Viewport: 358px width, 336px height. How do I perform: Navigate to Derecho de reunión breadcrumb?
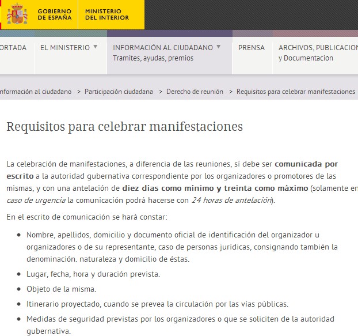pyautogui.click(x=195, y=92)
